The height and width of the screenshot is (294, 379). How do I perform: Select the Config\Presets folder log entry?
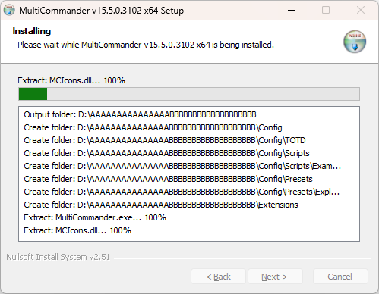(168, 179)
